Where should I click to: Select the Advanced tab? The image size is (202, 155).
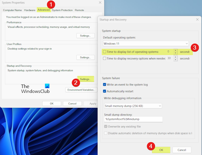(x=44, y=10)
